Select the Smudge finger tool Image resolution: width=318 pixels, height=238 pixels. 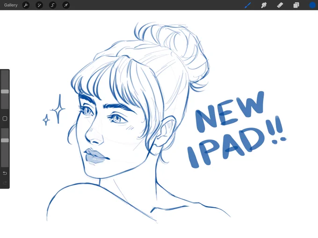(264, 5)
